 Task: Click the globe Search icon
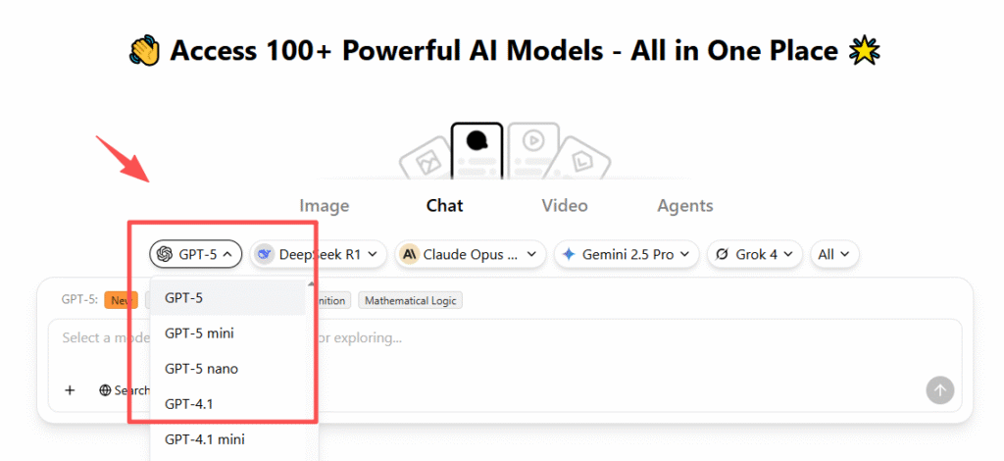point(105,390)
